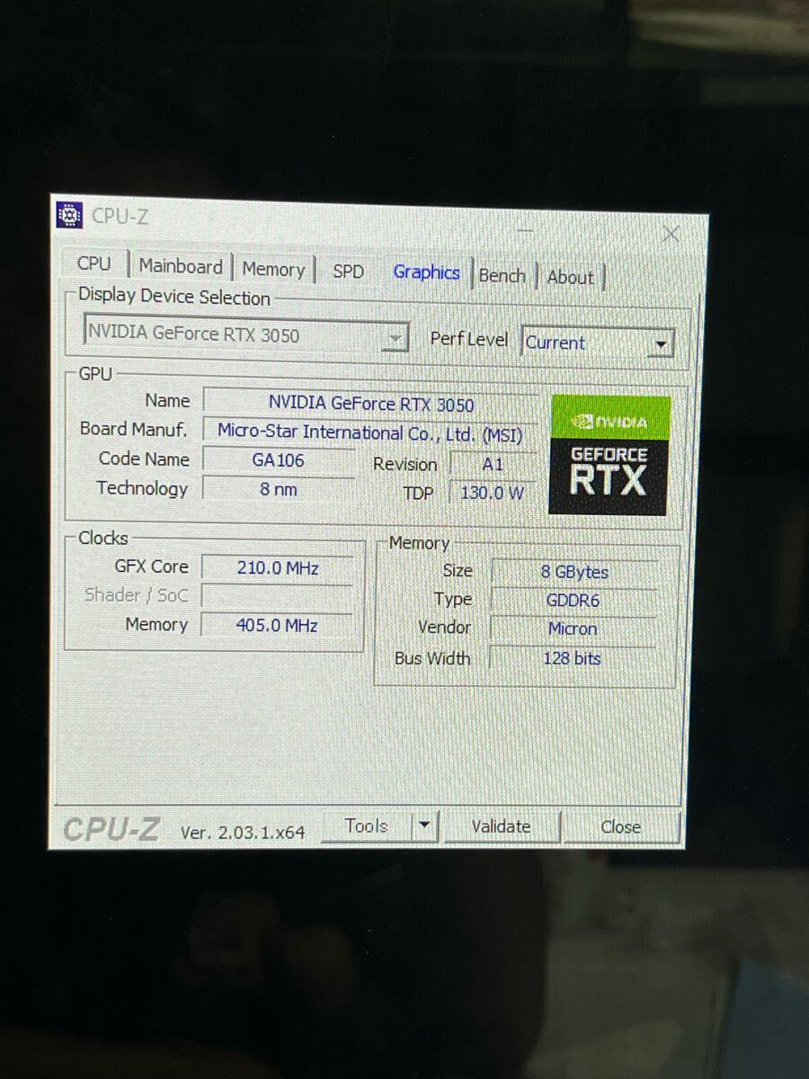This screenshot has height=1079, width=809.
Task: View the About tab
Action: (570, 277)
